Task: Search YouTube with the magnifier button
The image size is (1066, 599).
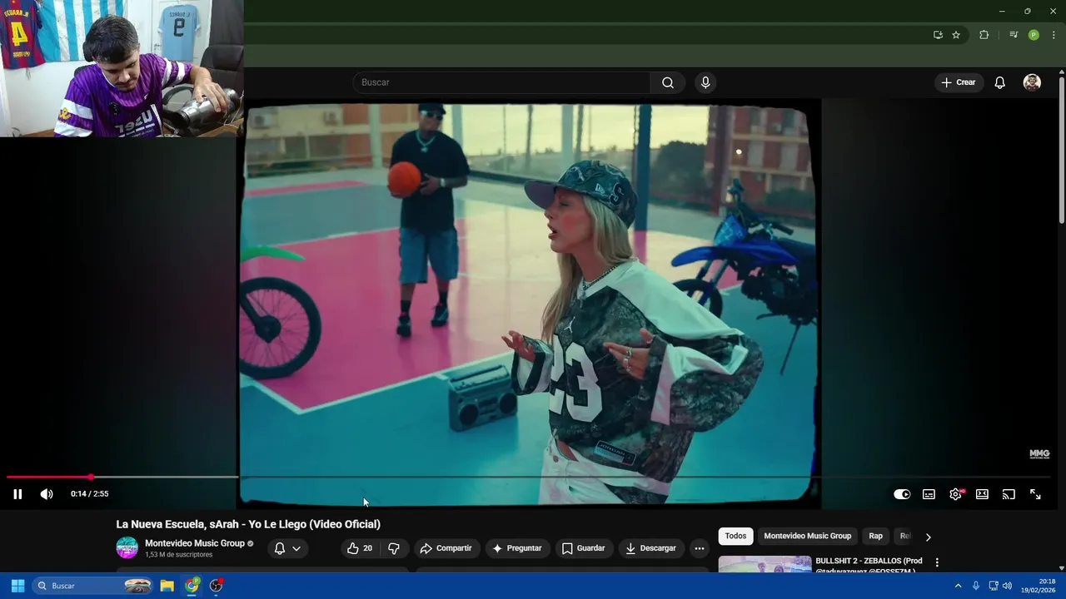Action: coord(668,82)
